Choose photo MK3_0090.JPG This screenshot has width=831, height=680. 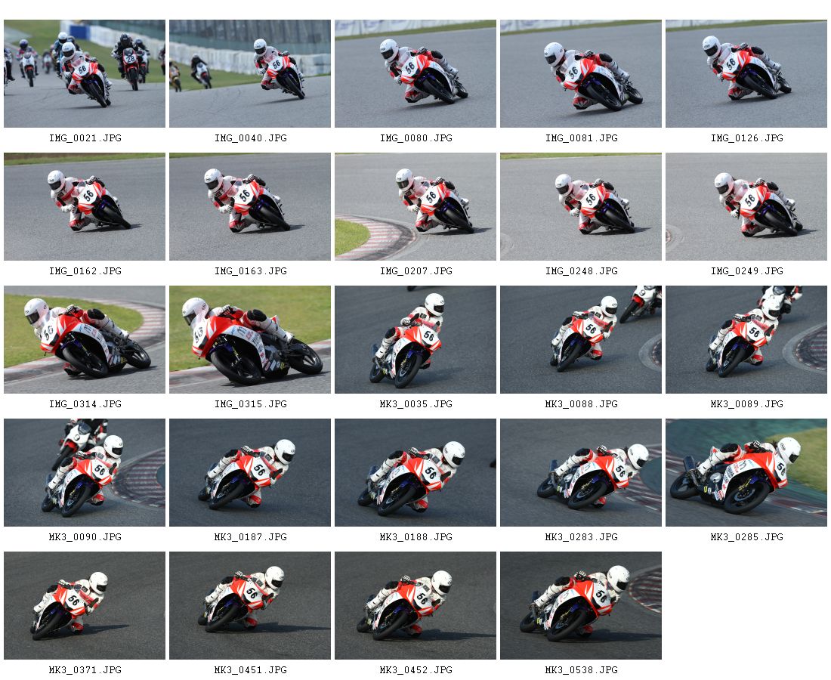85,473
